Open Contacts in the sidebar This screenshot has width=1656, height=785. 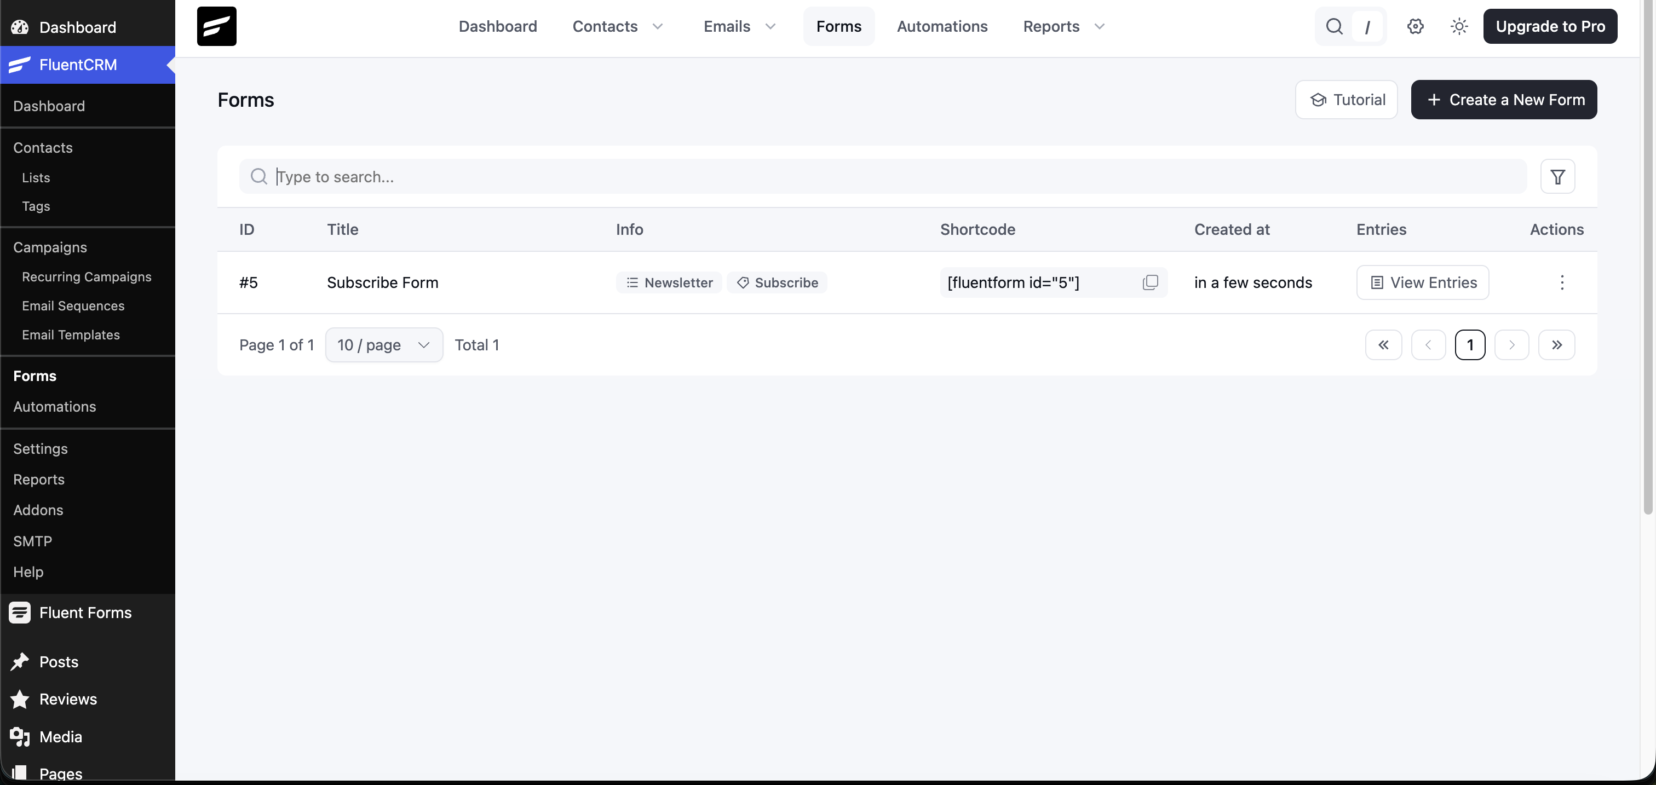(x=43, y=148)
